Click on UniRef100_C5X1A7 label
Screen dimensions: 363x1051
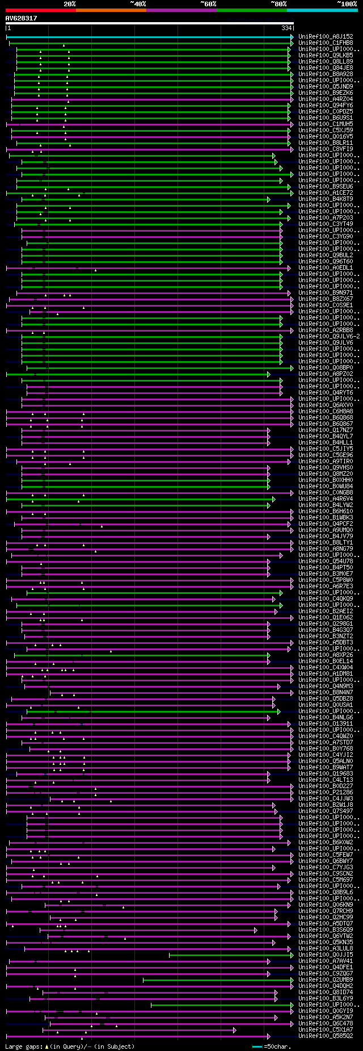[x=326, y=1029]
